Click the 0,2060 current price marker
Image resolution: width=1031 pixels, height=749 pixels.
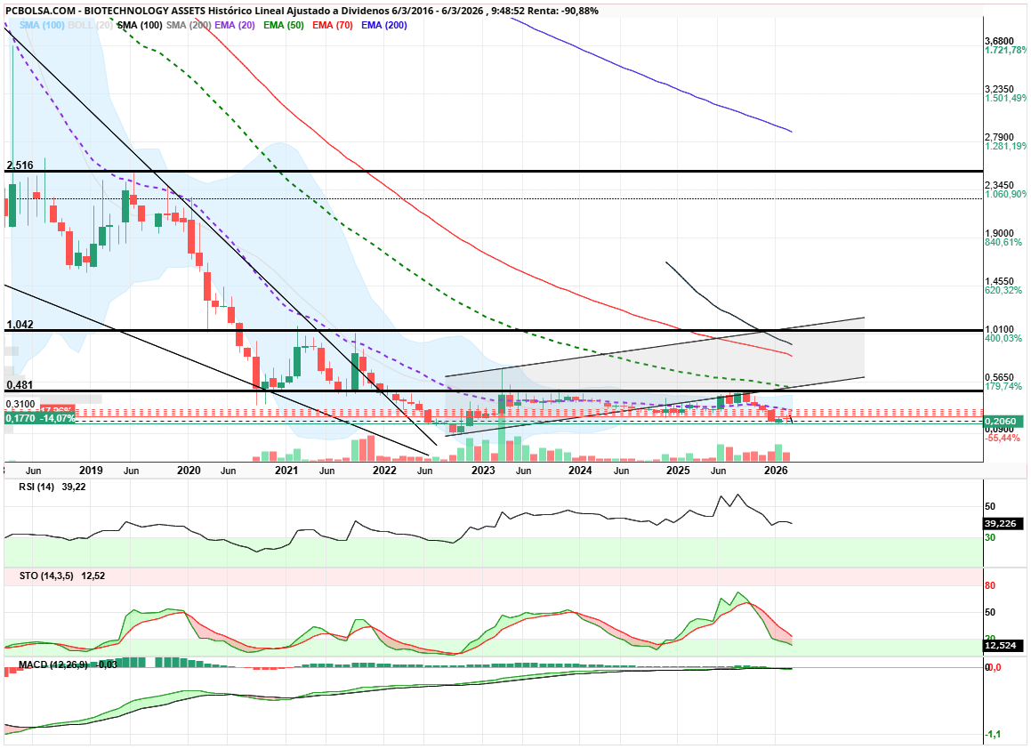point(1003,419)
